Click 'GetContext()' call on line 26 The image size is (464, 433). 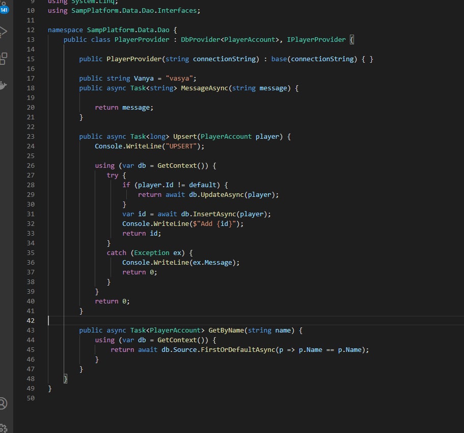pyautogui.click(x=182, y=166)
